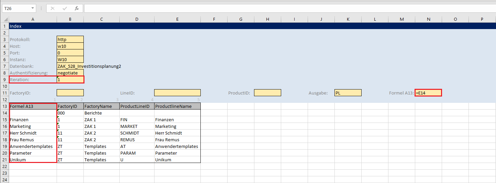The height and width of the screenshot is (183, 496).
Task: Select the column A header
Action: tap(33, 19)
